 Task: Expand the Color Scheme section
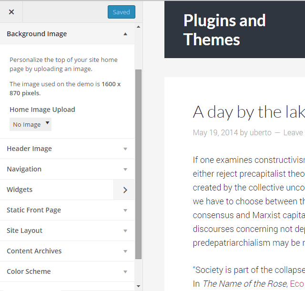[29, 271]
